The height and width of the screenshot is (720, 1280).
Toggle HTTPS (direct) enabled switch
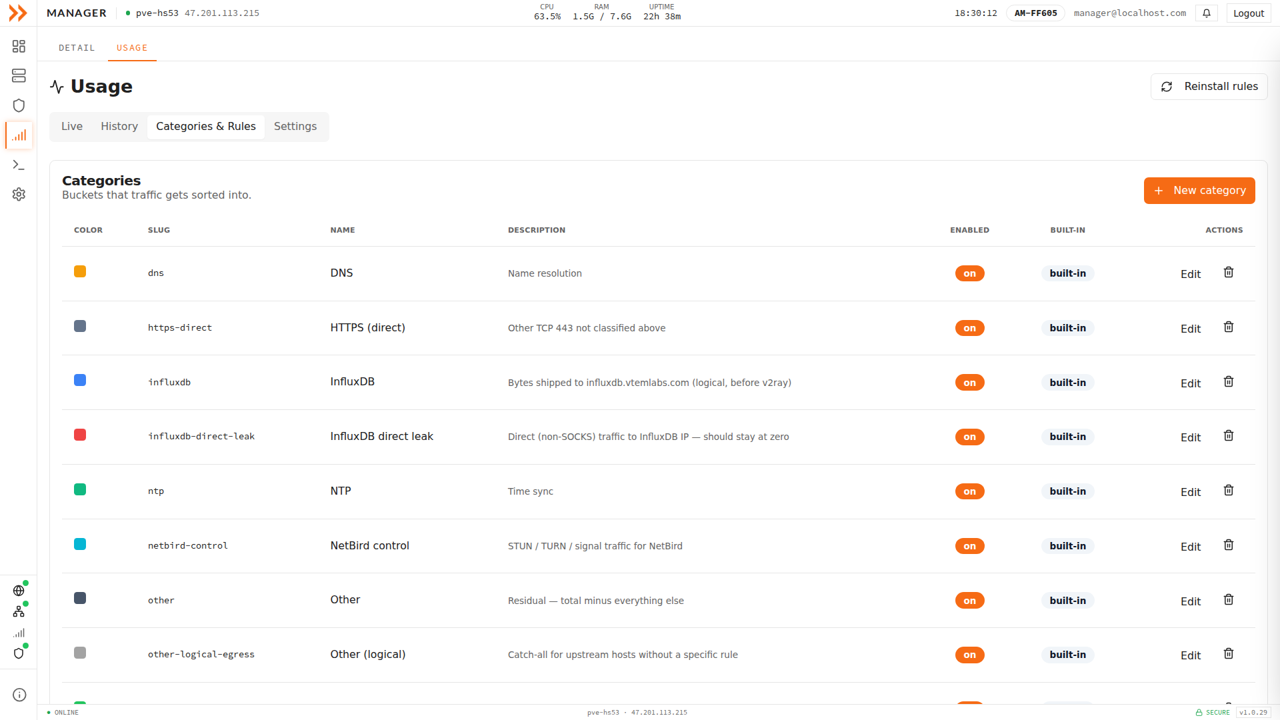point(969,328)
